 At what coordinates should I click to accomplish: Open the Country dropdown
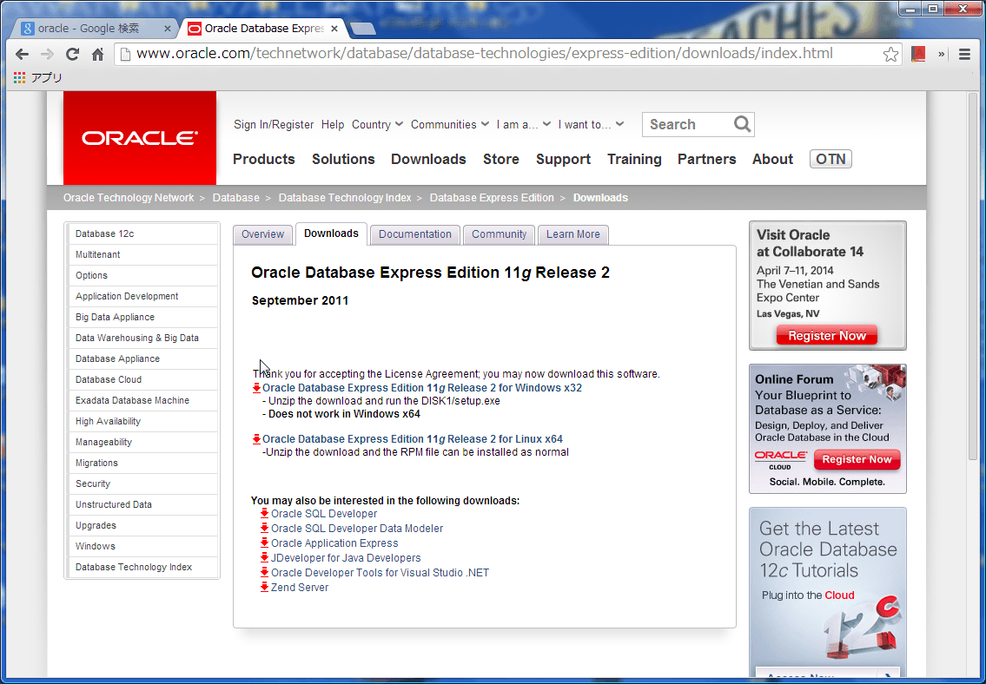377,124
